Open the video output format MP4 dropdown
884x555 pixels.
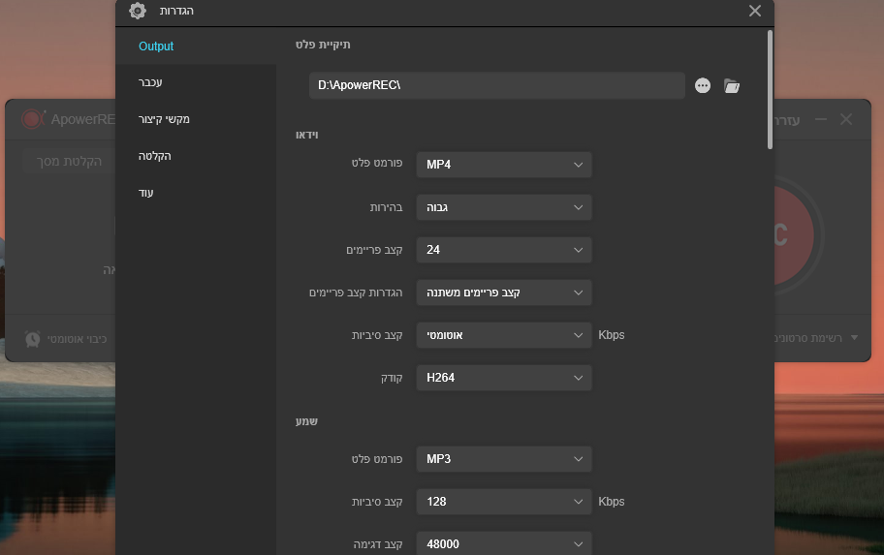click(x=503, y=165)
